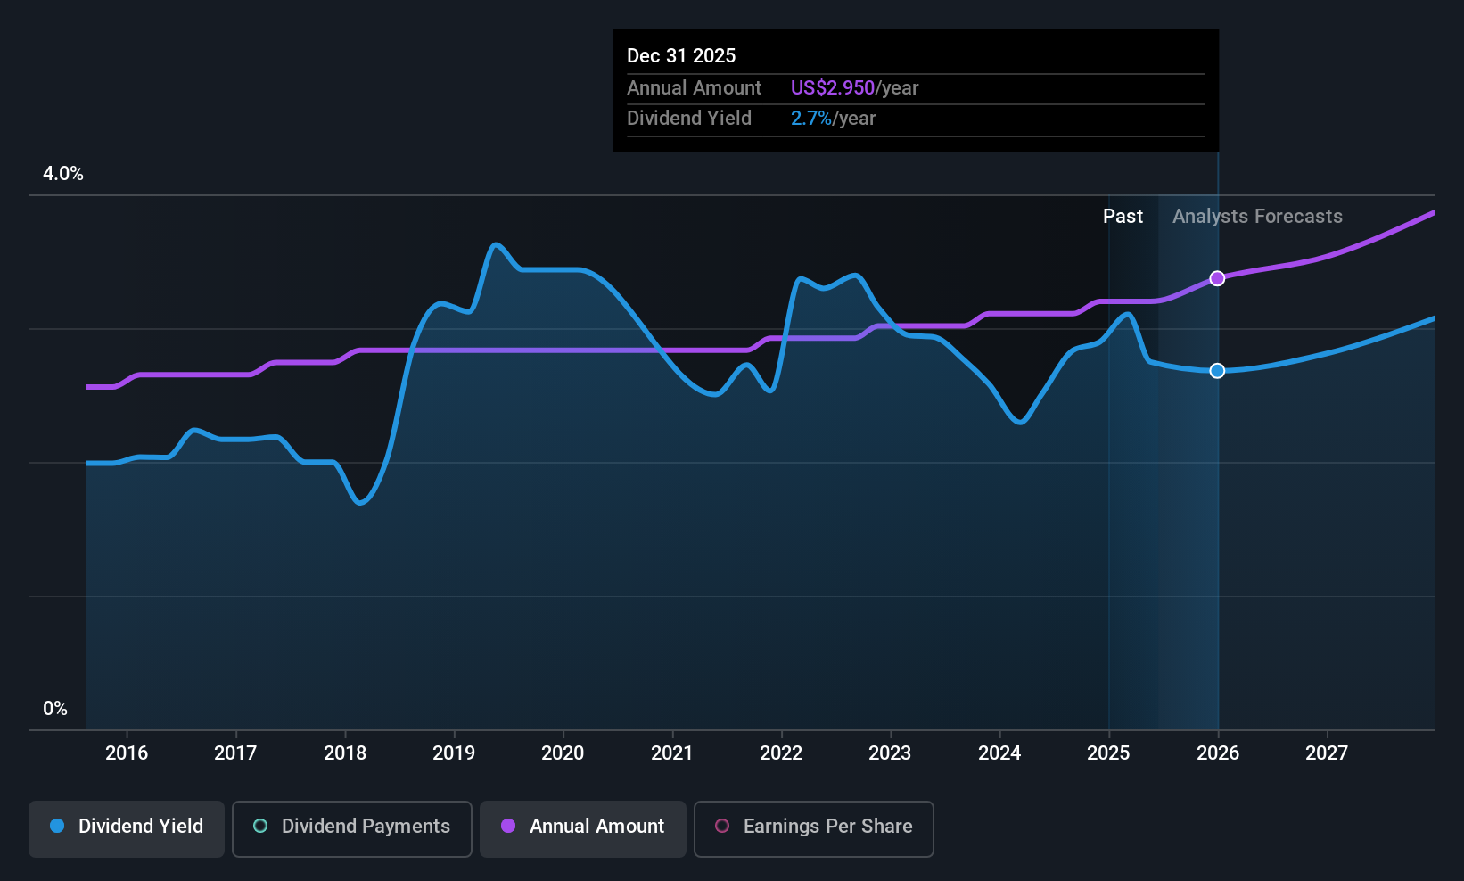This screenshot has height=881, width=1464.
Task: Click the purple Annual Amount data point marker
Action: (1217, 279)
